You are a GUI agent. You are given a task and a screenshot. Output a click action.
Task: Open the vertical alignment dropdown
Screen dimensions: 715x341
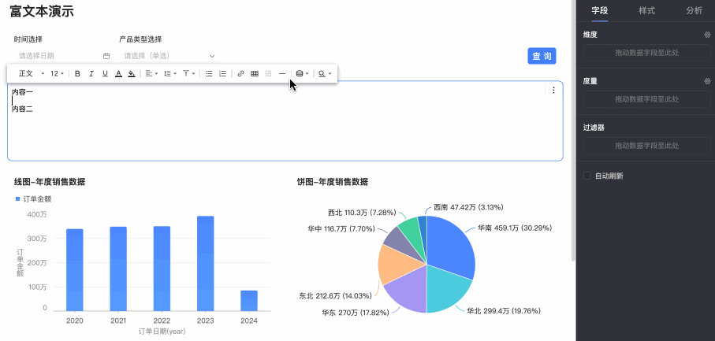[x=188, y=73]
